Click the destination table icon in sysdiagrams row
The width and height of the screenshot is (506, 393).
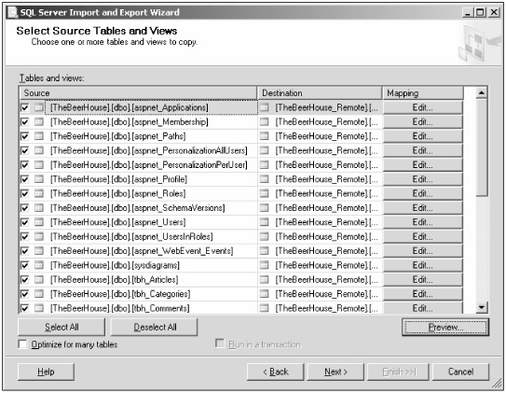pos(265,265)
